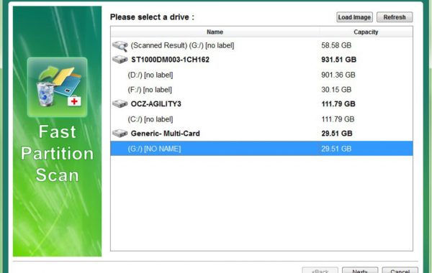Select the (F:/) [no label] partition
432x273 pixels.
261,90
